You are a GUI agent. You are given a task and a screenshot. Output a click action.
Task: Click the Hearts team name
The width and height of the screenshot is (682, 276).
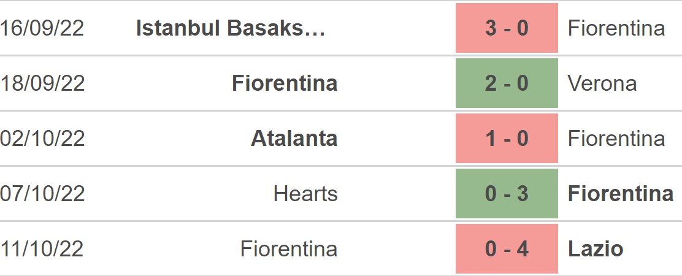[305, 194]
